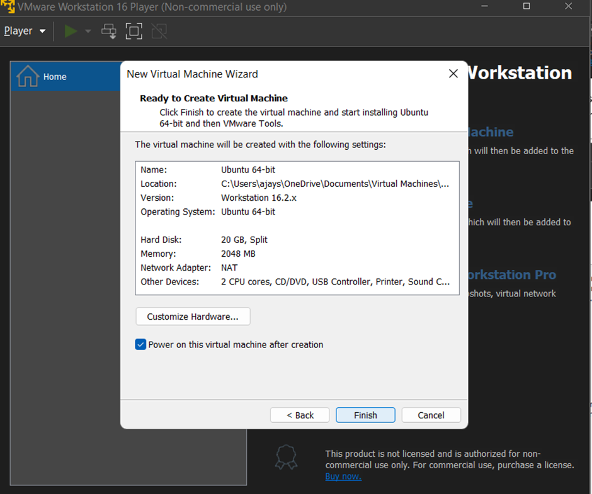Click the Unity mode toolbar icon

(159, 31)
